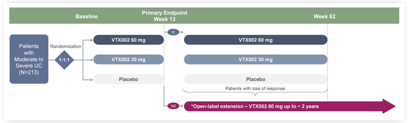Click the Patients with loss of response text
Viewport: 408px width, 123px height.
pyautogui.click(x=255, y=88)
